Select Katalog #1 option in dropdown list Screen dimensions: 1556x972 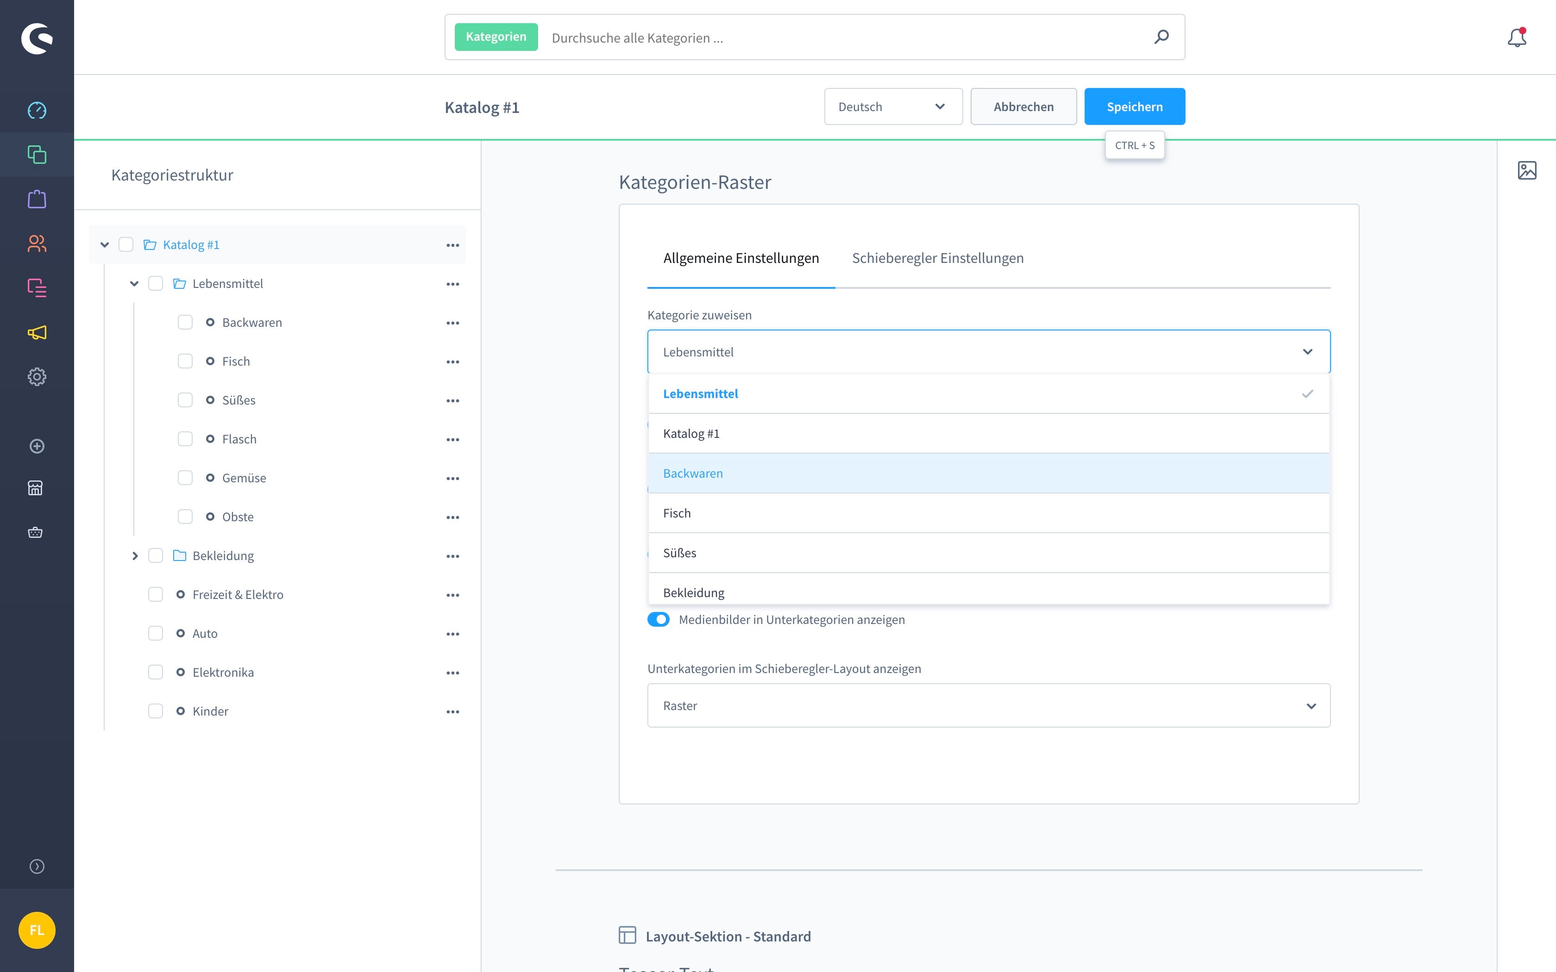pos(989,433)
